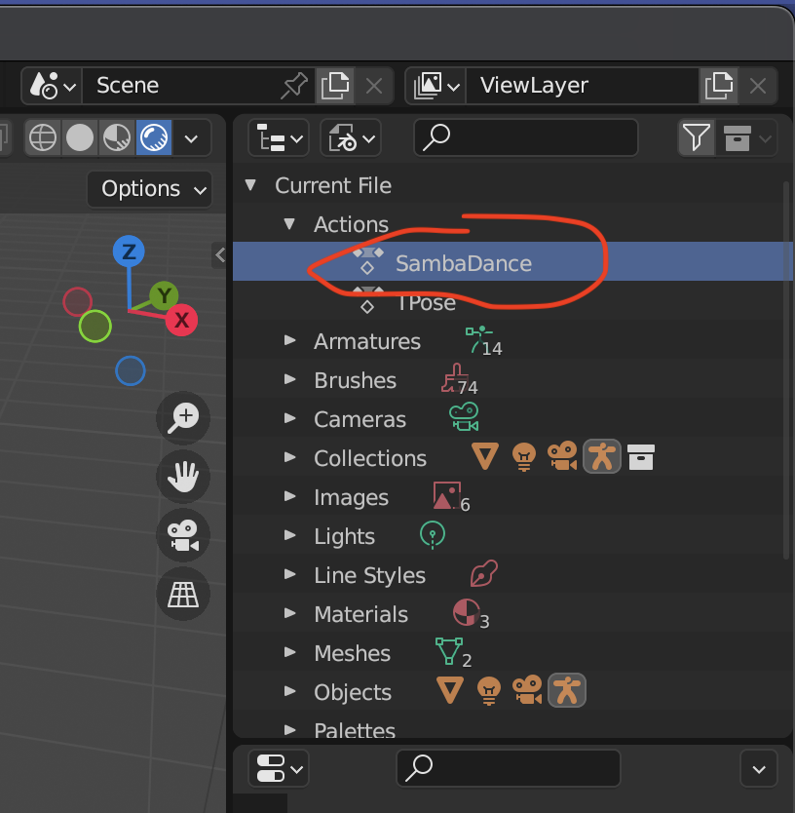Screen dimensions: 795x813
Task: Toggle Solid viewport shading mode
Action: [x=80, y=137]
